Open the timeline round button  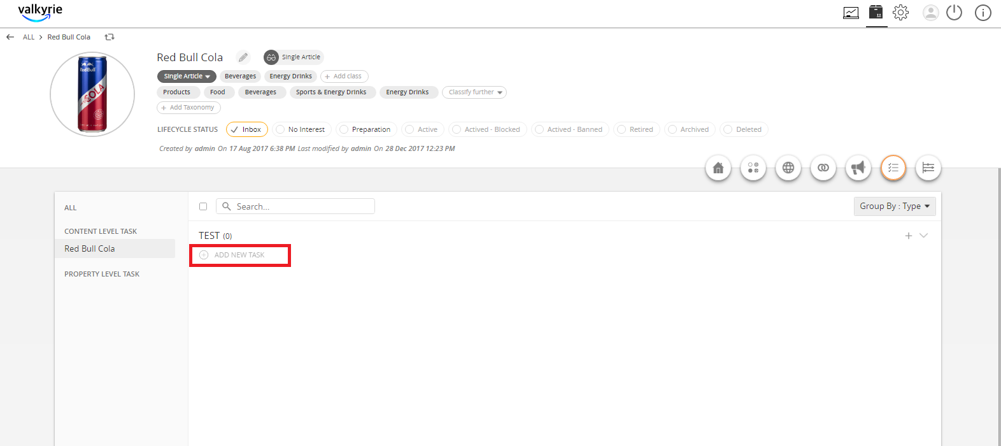[x=928, y=168]
